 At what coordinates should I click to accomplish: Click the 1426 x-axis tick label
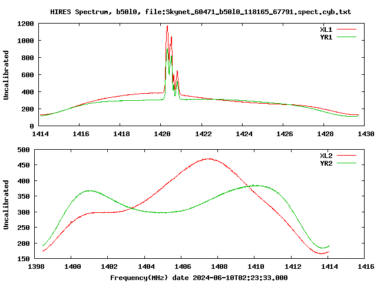pyautogui.click(x=285, y=134)
